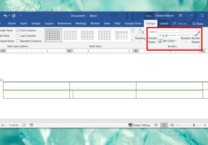Open the References tab
208x145 pixels.
pyautogui.click(x=64, y=23)
